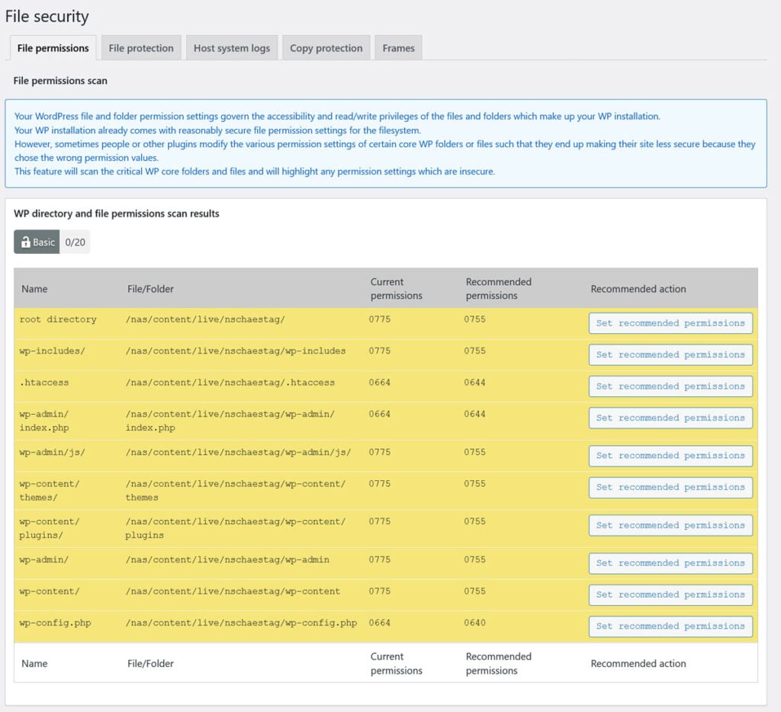Fix permissions for the wp-content/plugins/ folder
Image resolution: width=781 pixels, height=712 pixels.
(670, 524)
